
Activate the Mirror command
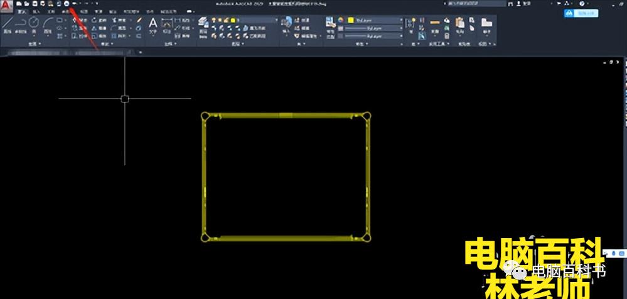(99, 28)
